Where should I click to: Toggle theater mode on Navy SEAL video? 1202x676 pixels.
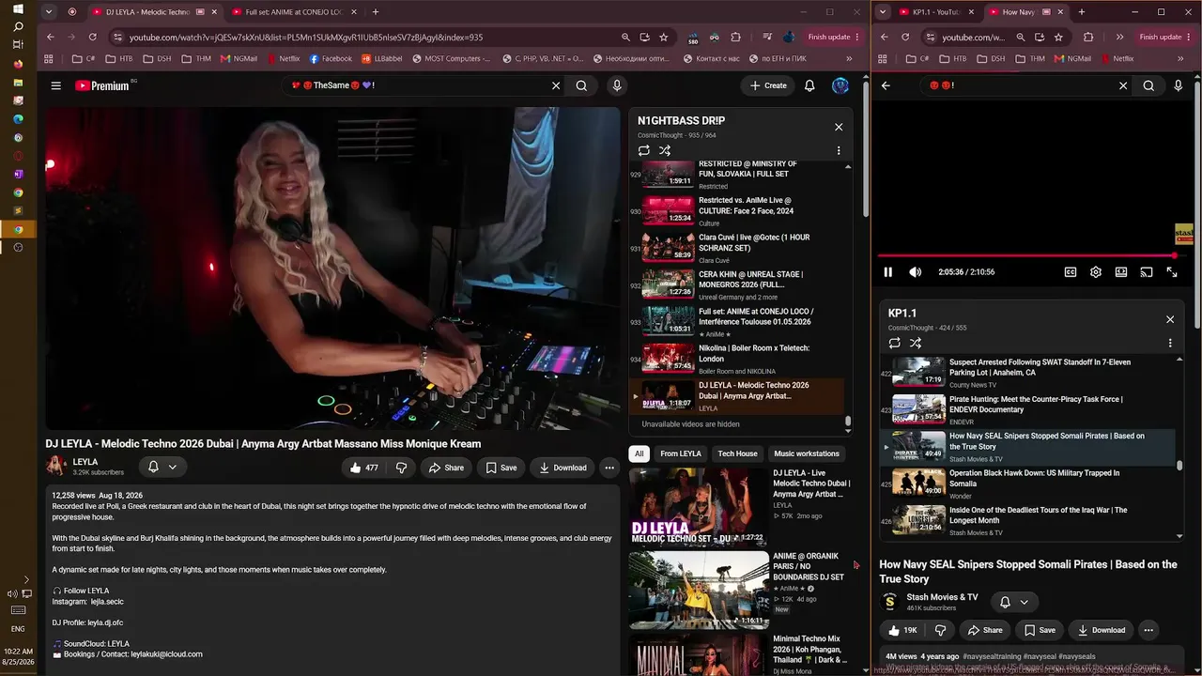coord(1121,272)
